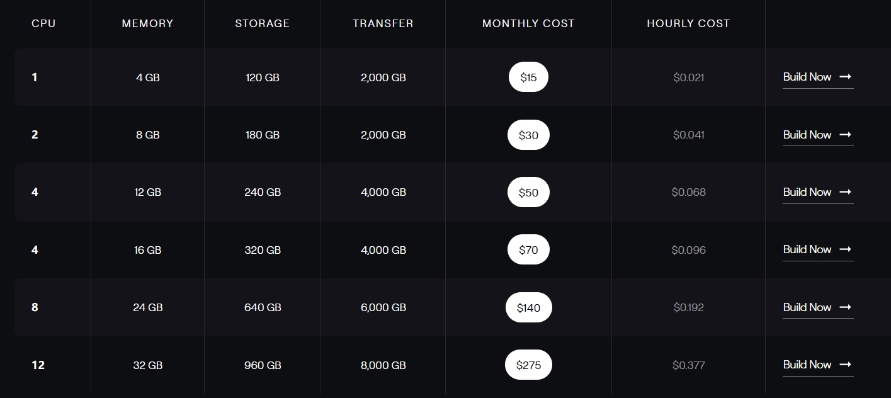Select the $15 monthly cost pill

pos(528,77)
